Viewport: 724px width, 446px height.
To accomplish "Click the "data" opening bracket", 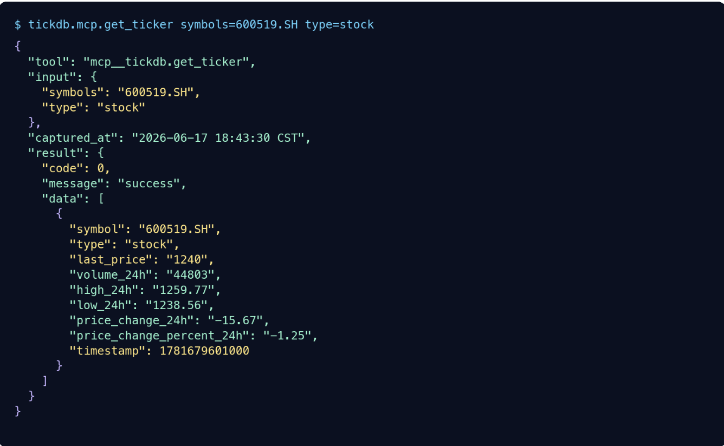I will coord(101,199).
